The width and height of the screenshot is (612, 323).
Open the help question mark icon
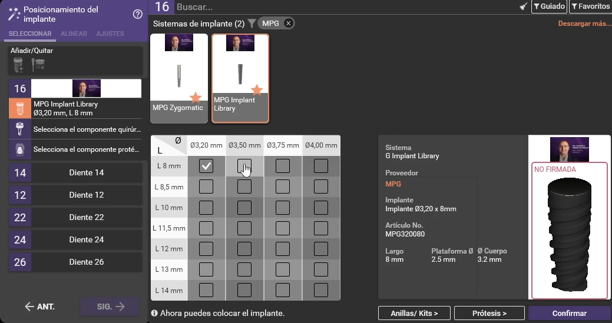pyautogui.click(x=137, y=14)
